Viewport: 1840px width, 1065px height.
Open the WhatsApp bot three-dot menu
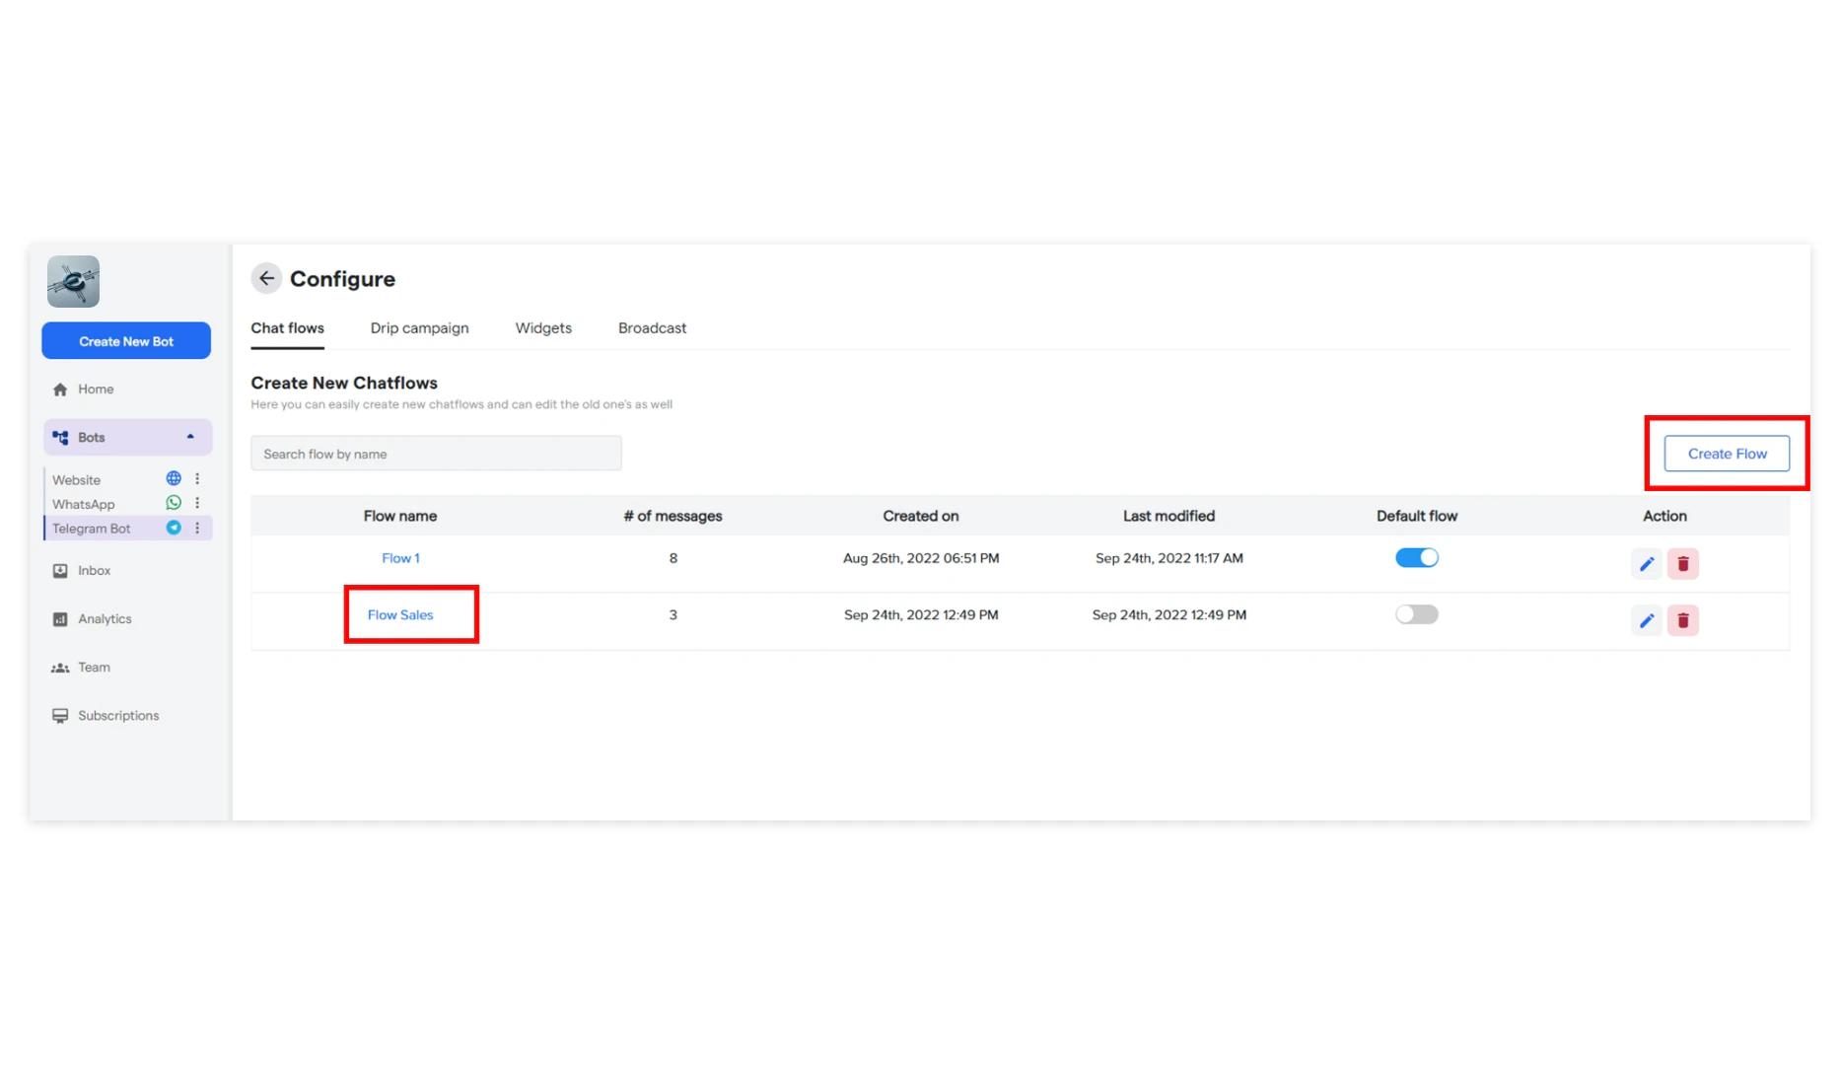click(197, 503)
